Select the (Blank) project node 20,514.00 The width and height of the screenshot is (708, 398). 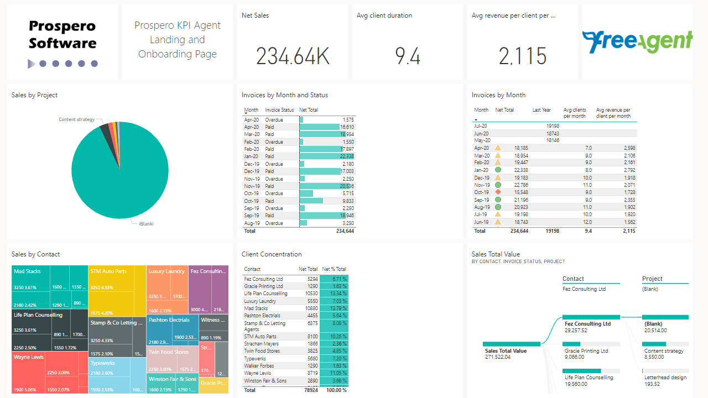coord(665,324)
